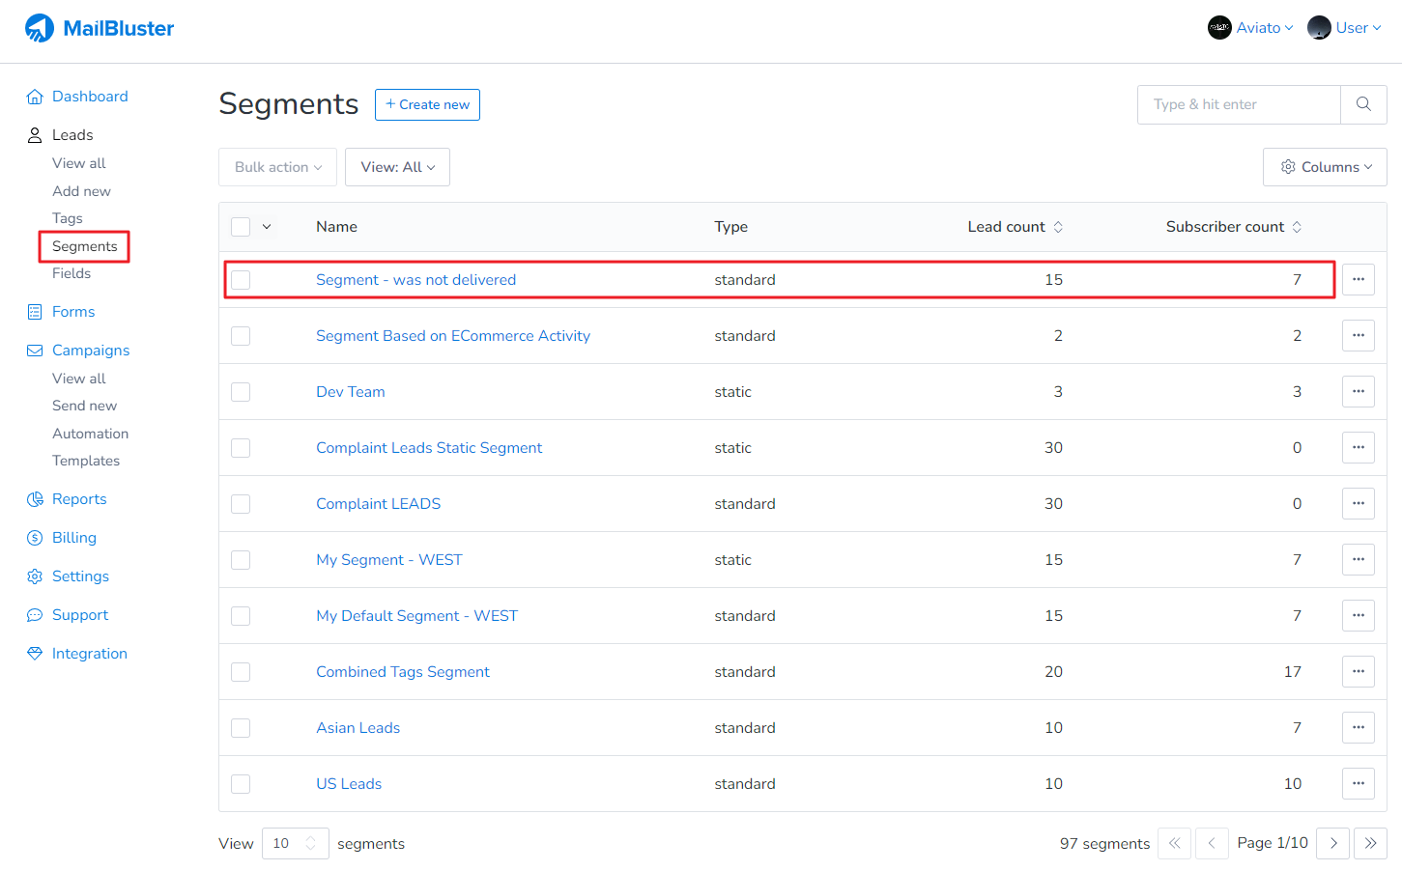Open the Combined Tags Segment link
This screenshot has height=871, width=1402.
coord(403,672)
